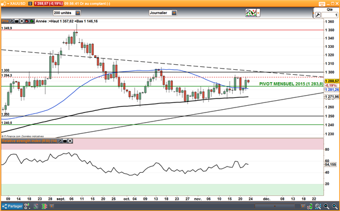The image size is (340, 211).
Task: Click the chart link icon beside Partager
Action: coord(27,206)
